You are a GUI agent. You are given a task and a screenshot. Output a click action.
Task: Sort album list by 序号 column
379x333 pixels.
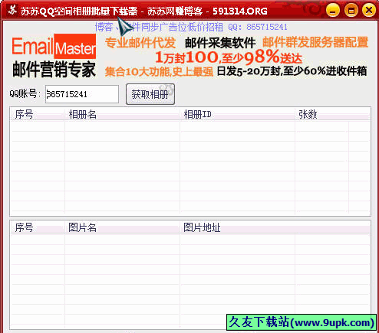click(x=38, y=114)
